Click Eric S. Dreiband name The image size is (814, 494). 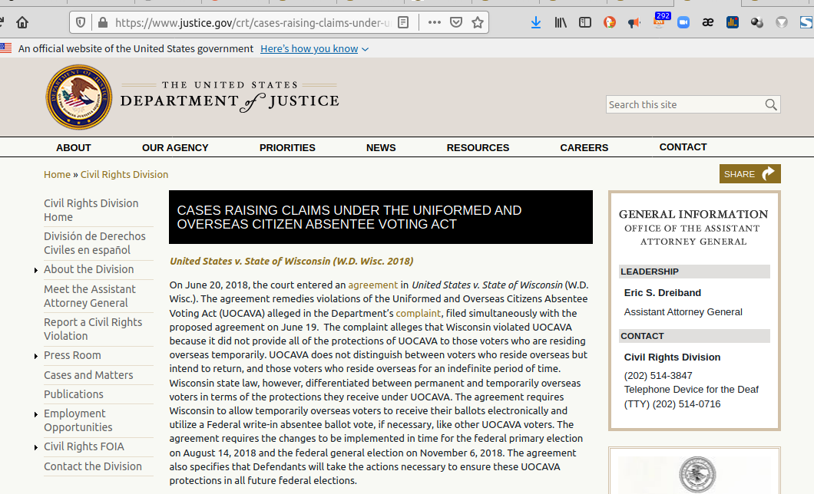pos(663,293)
